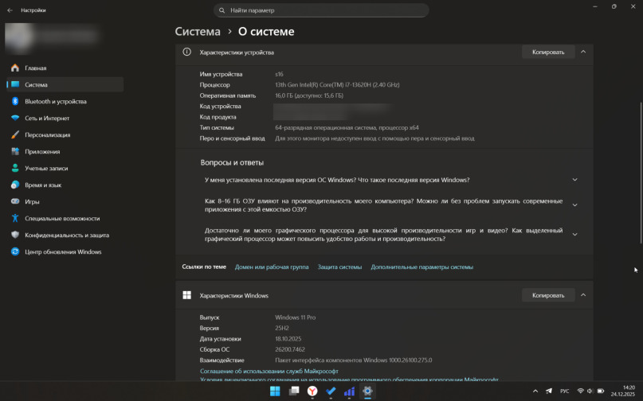Click the volume speaker tray icon
Viewport: 643px width, 401px height.
coord(590,391)
